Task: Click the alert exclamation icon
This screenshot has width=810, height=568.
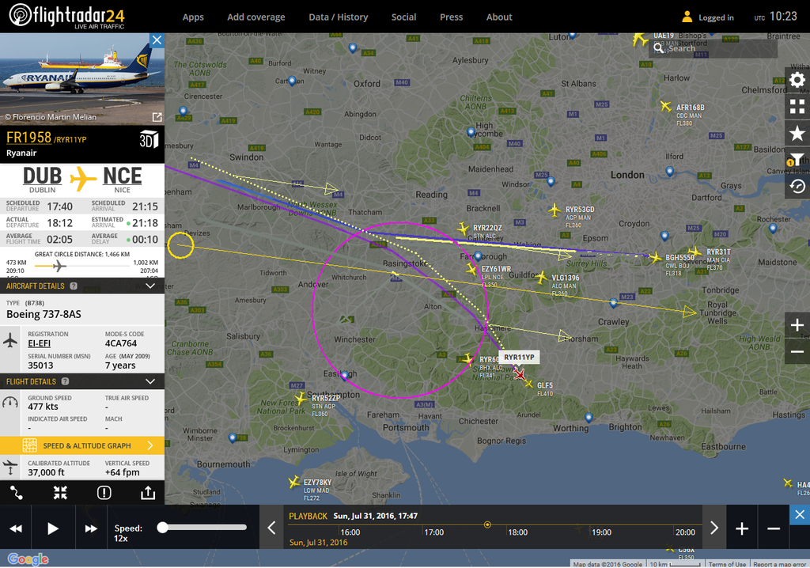Action: pos(104,493)
